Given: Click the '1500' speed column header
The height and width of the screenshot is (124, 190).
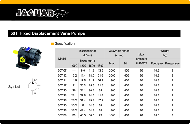Looking at the screenshot, I should (x=92, y=66).
